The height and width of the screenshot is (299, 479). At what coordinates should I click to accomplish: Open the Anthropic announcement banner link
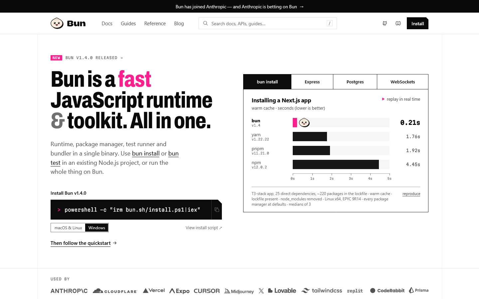pyautogui.click(x=239, y=7)
